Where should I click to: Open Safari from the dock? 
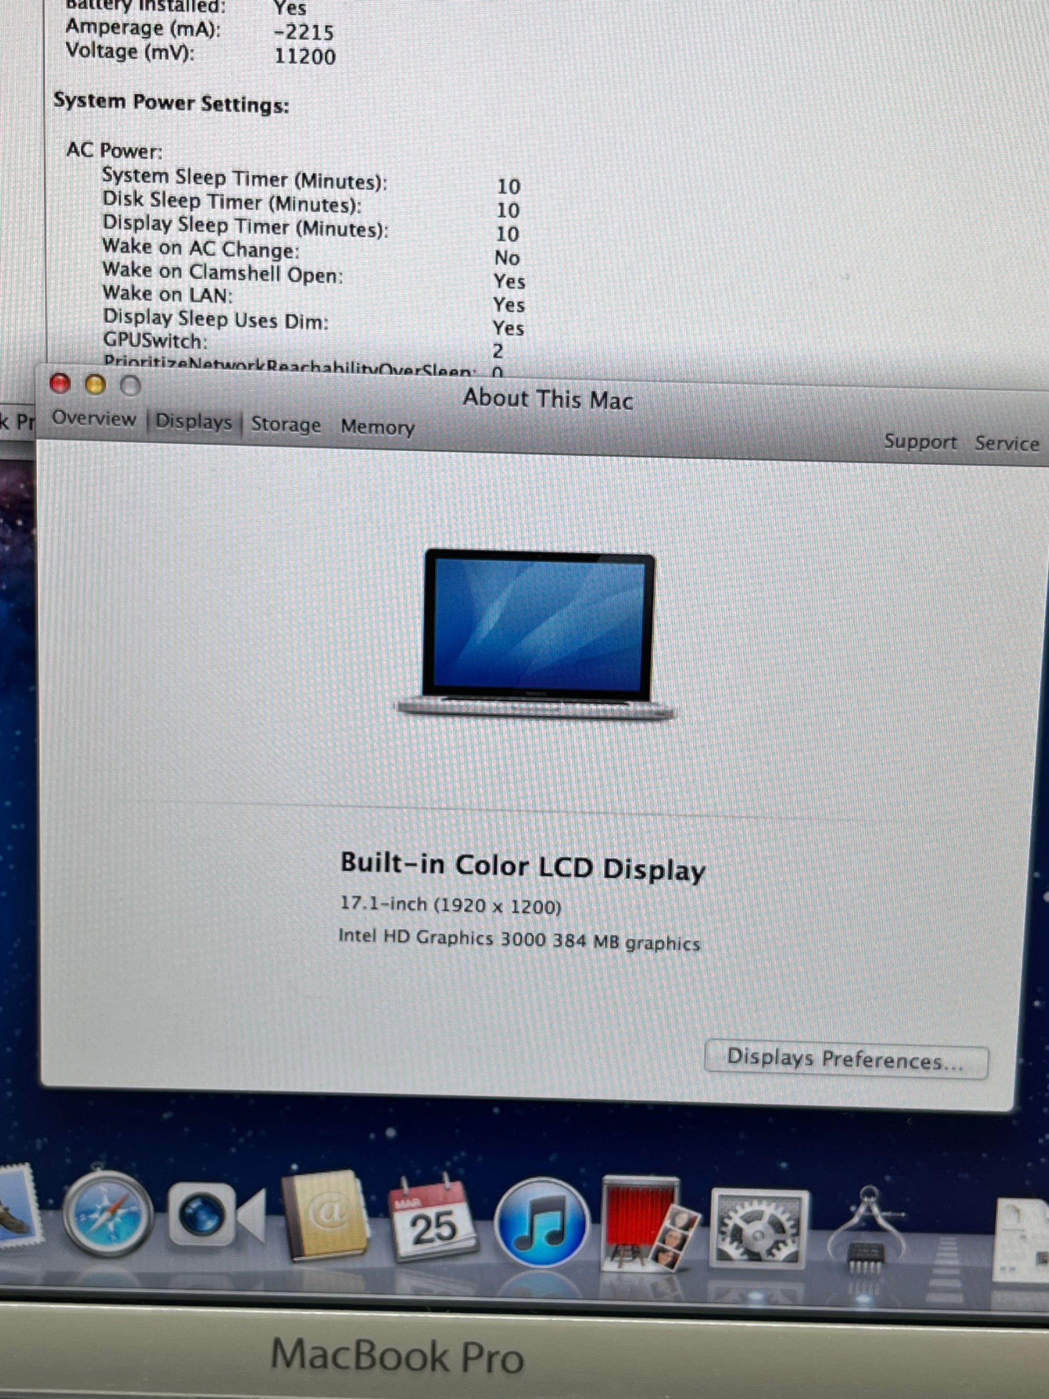[x=107, y=1214]
